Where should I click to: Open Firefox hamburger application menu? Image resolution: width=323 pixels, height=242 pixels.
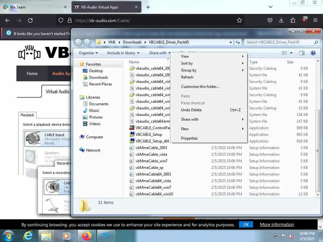[315, 20]
